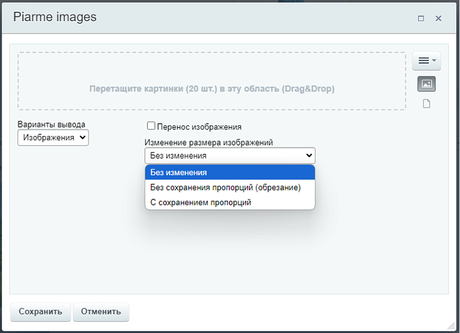Click the Изменение размера изображений label
The image size is (460, 333).
pos(209,143)
